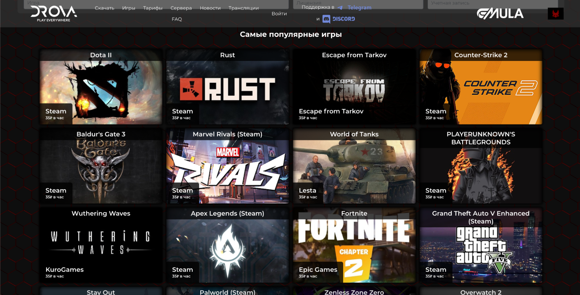
Task: Click the Lesta label on World of Tanks
Action: pos(307,190)
